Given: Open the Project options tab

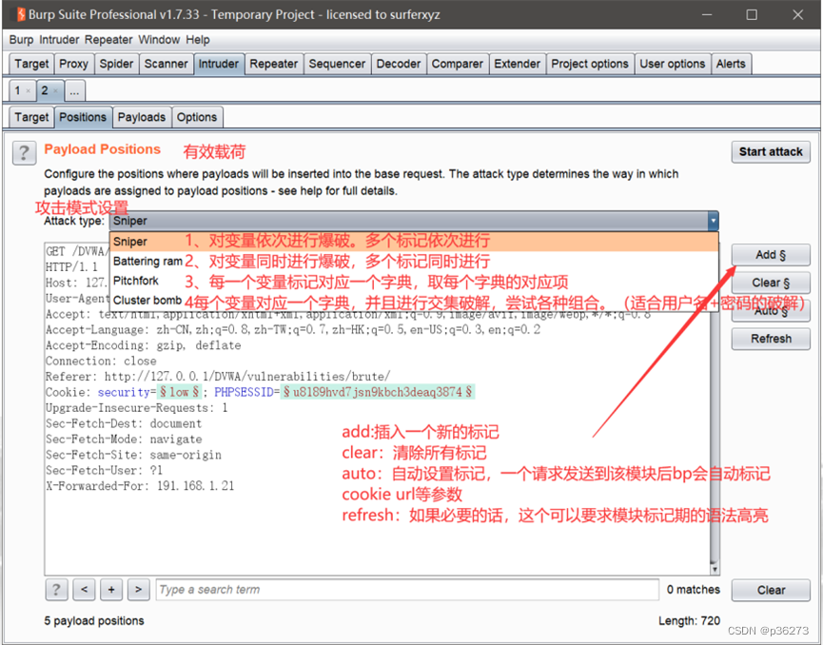Looking at the screenshot, I should click(590, 64).
